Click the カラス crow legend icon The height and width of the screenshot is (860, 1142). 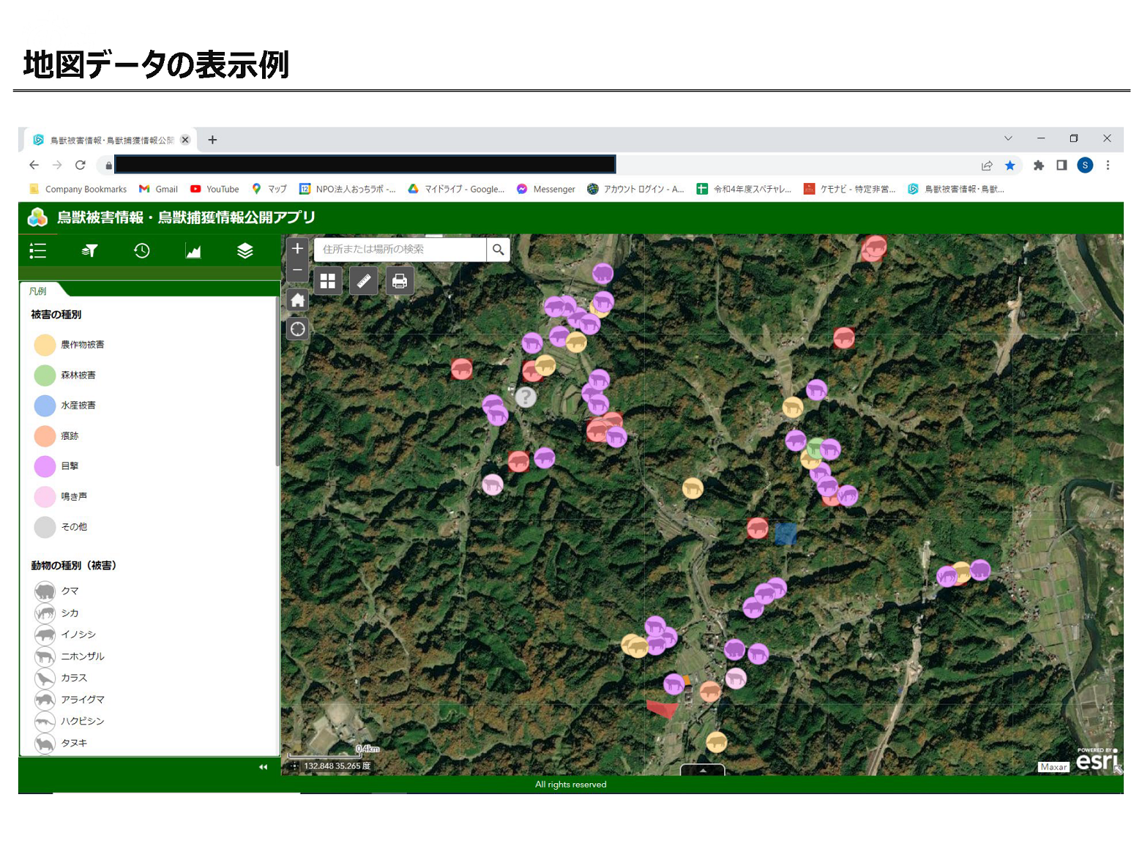(45, 678)
